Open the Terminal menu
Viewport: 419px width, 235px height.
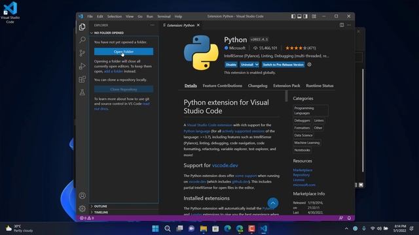click(164, 16)
